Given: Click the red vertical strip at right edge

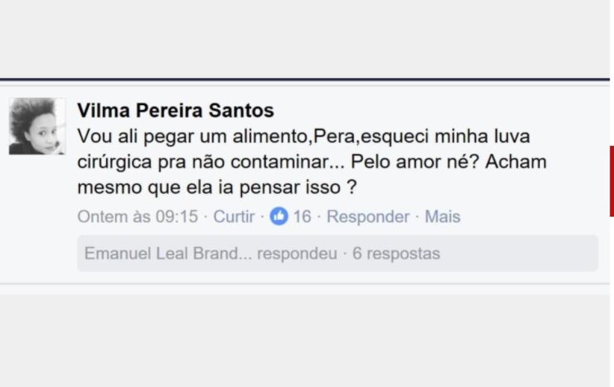Looking at the screenshot, I should coord(611,180).
